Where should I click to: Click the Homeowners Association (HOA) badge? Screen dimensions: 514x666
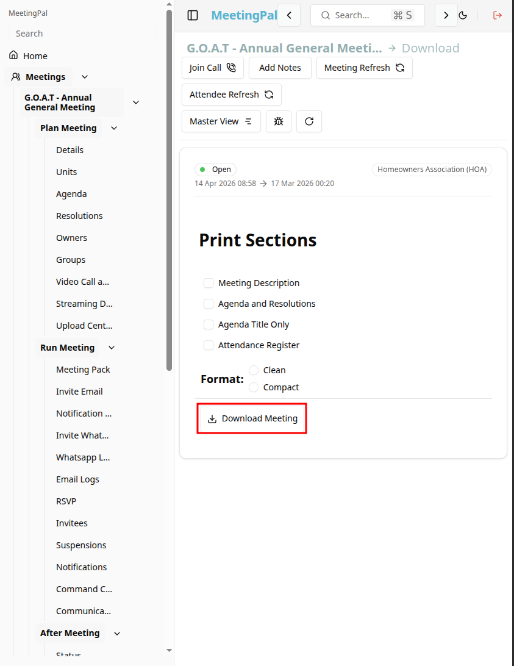(432, 170)
